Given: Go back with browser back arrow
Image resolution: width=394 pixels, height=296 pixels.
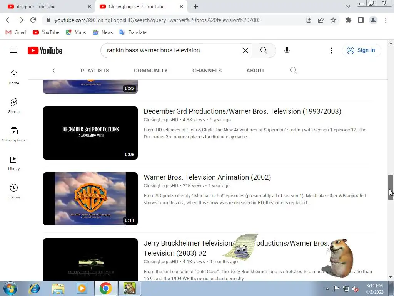Looking at the screenshot, I should 8,20.
